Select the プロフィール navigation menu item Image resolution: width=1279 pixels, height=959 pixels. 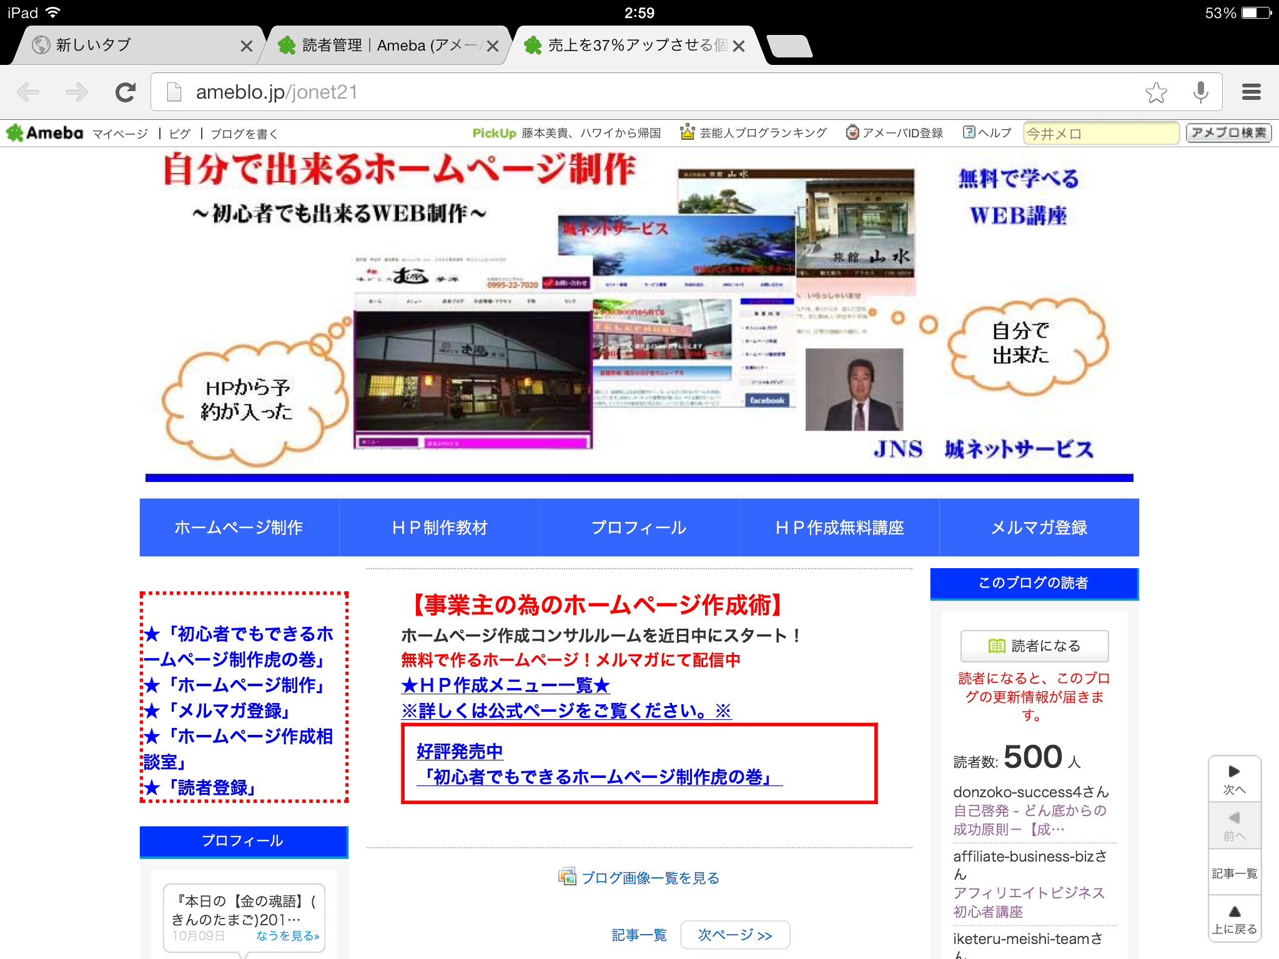(x=638, y=528)
